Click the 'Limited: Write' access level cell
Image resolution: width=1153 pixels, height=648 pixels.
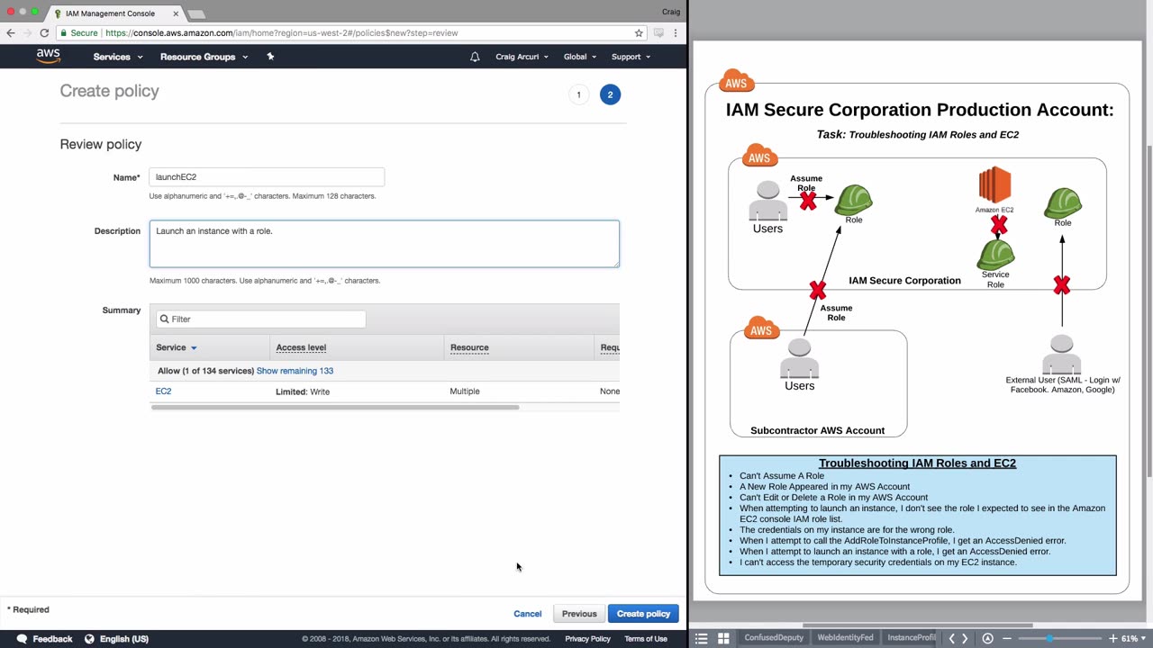(303, 391)
